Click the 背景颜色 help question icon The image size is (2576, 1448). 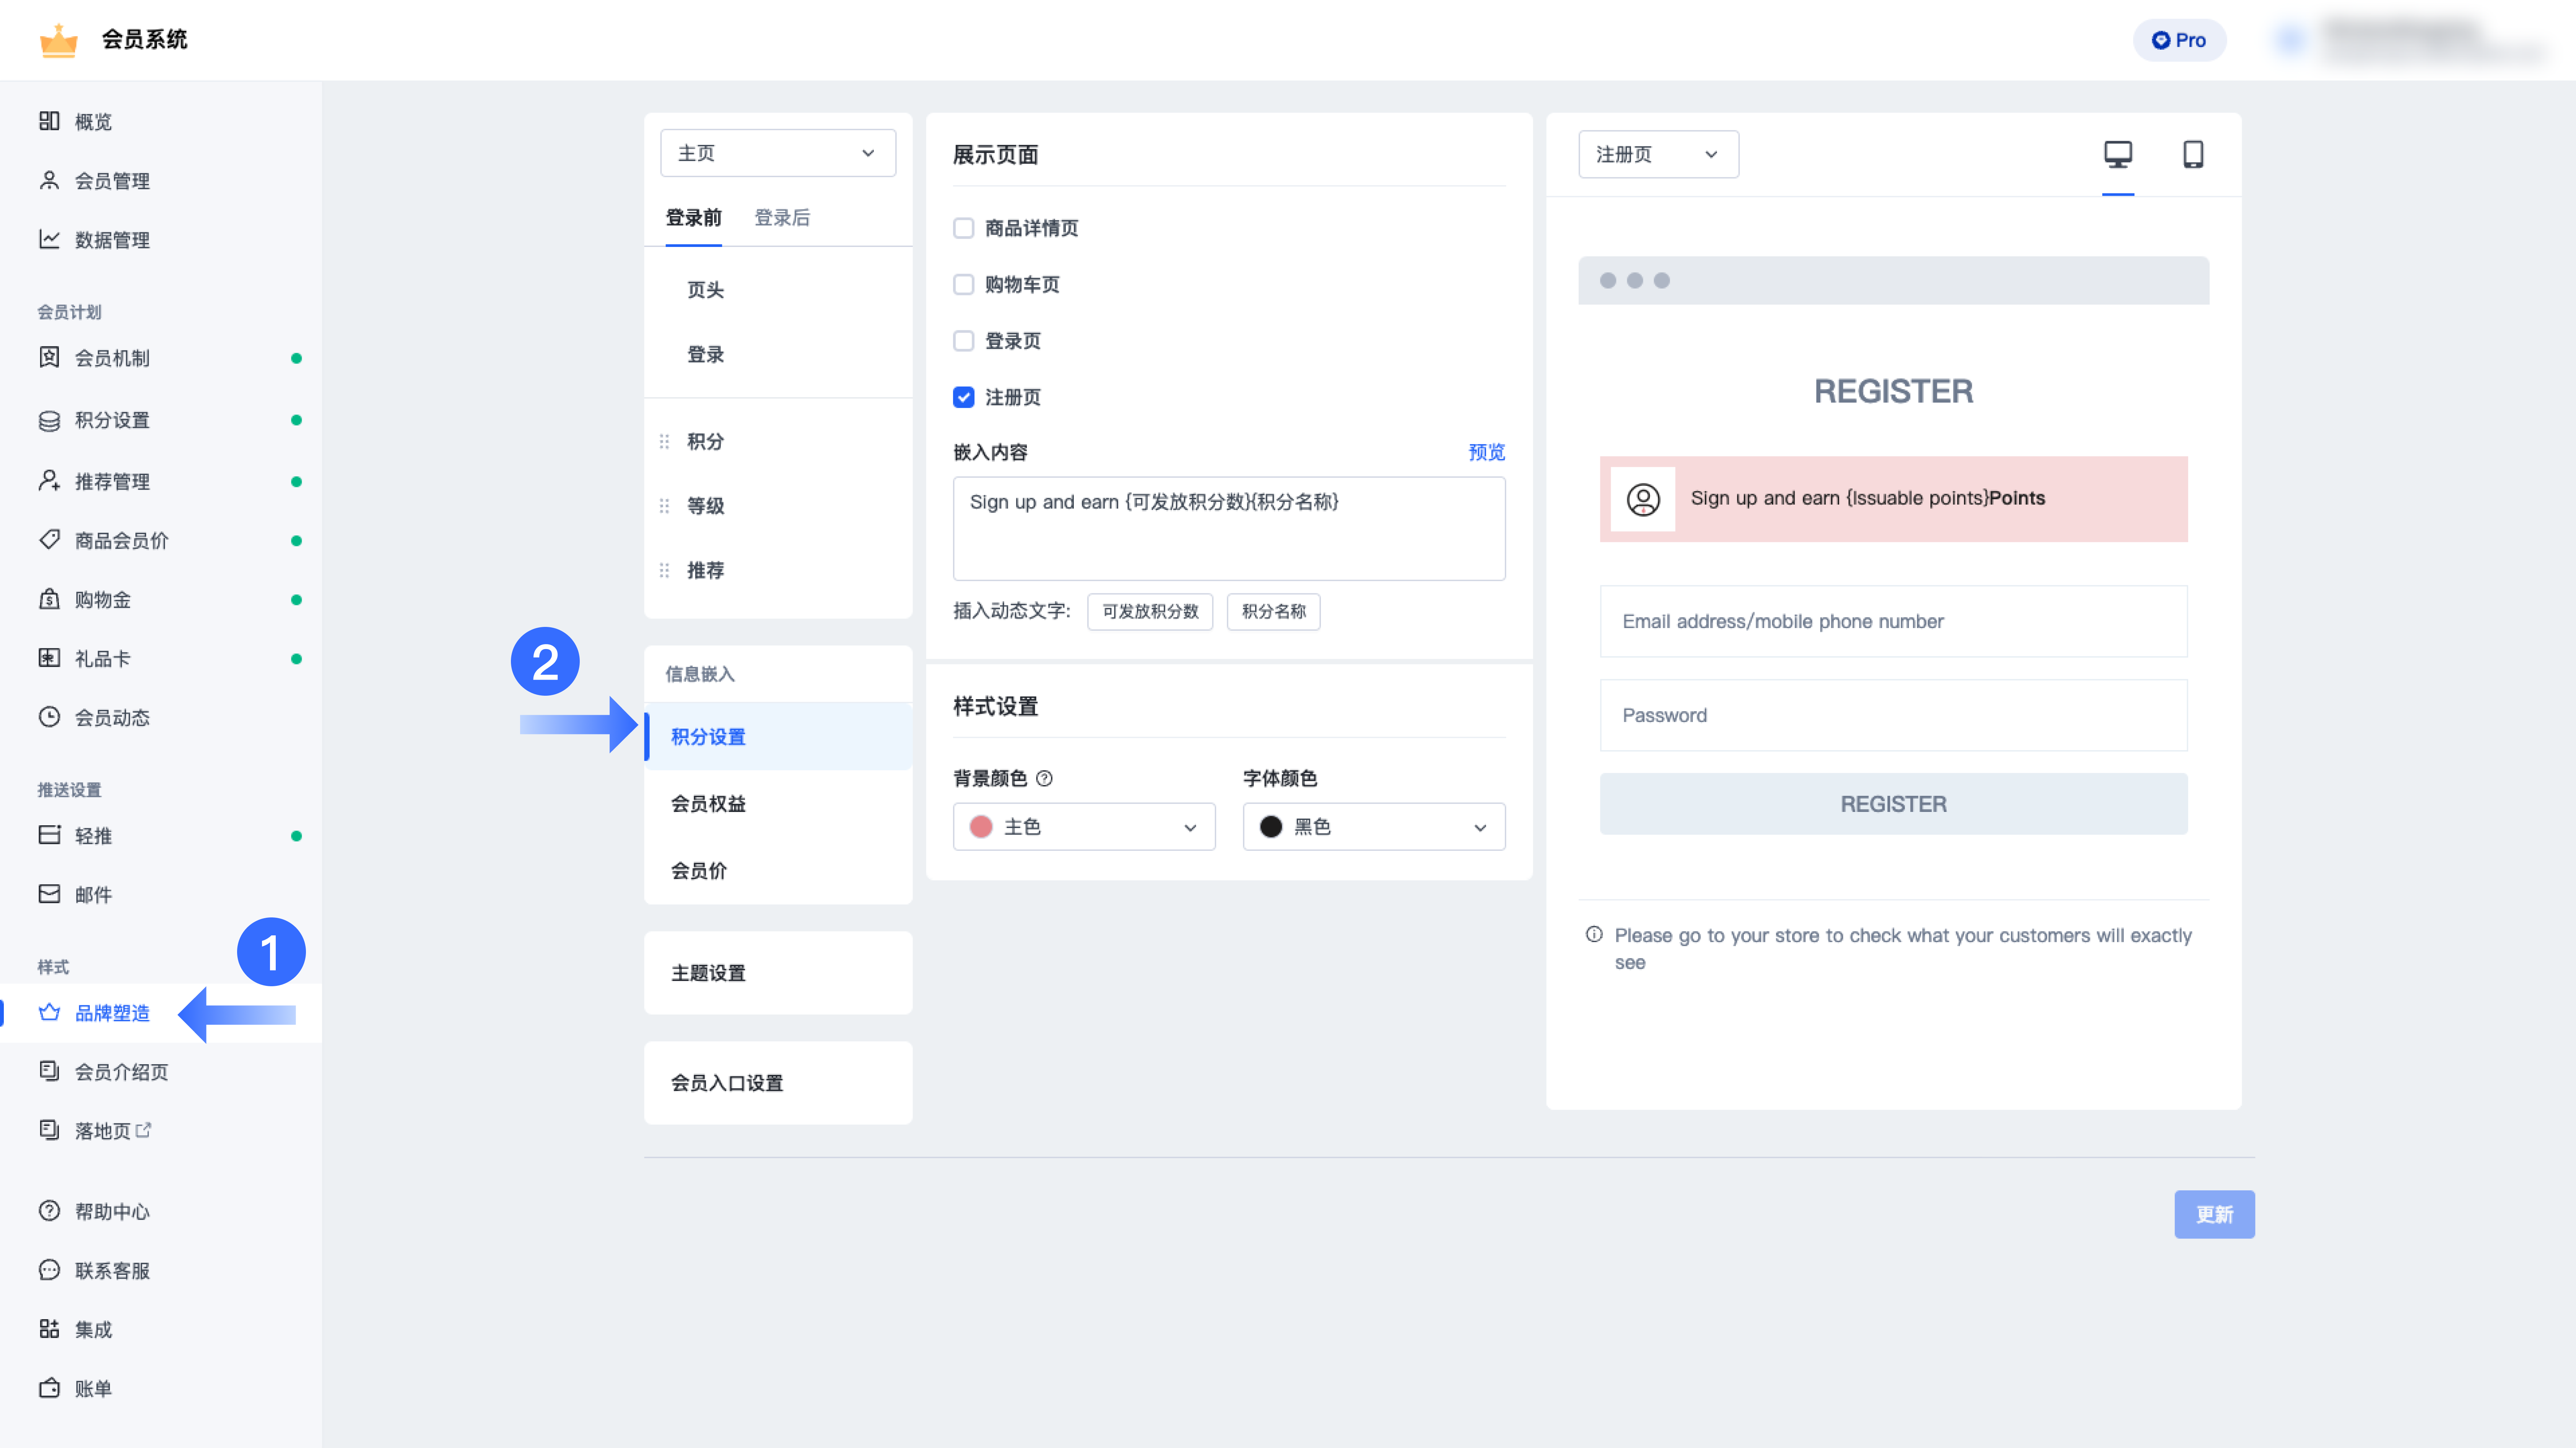click(1044, 778)
